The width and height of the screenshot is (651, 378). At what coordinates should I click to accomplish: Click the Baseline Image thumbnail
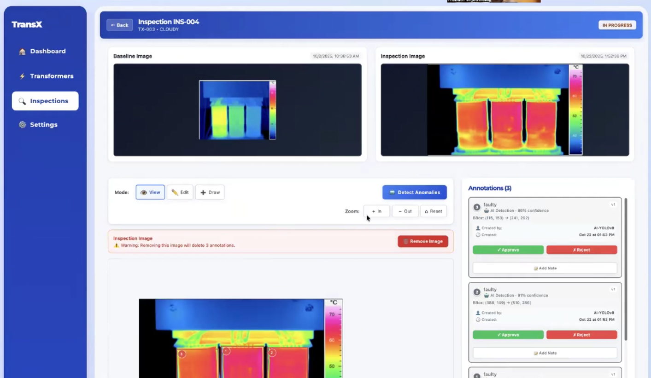click(237, 110)
